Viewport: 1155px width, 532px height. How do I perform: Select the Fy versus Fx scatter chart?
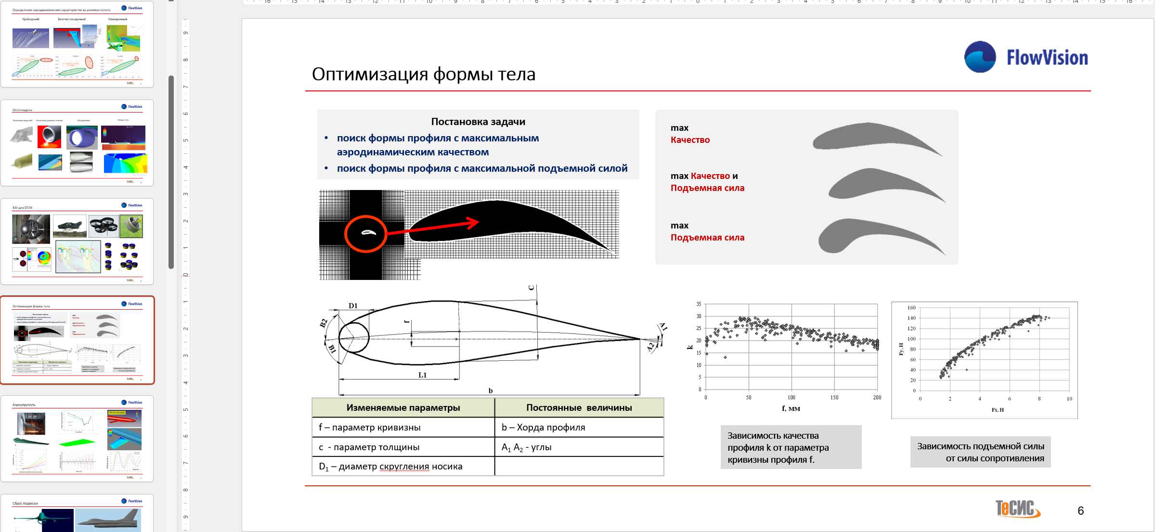point(985,360)
